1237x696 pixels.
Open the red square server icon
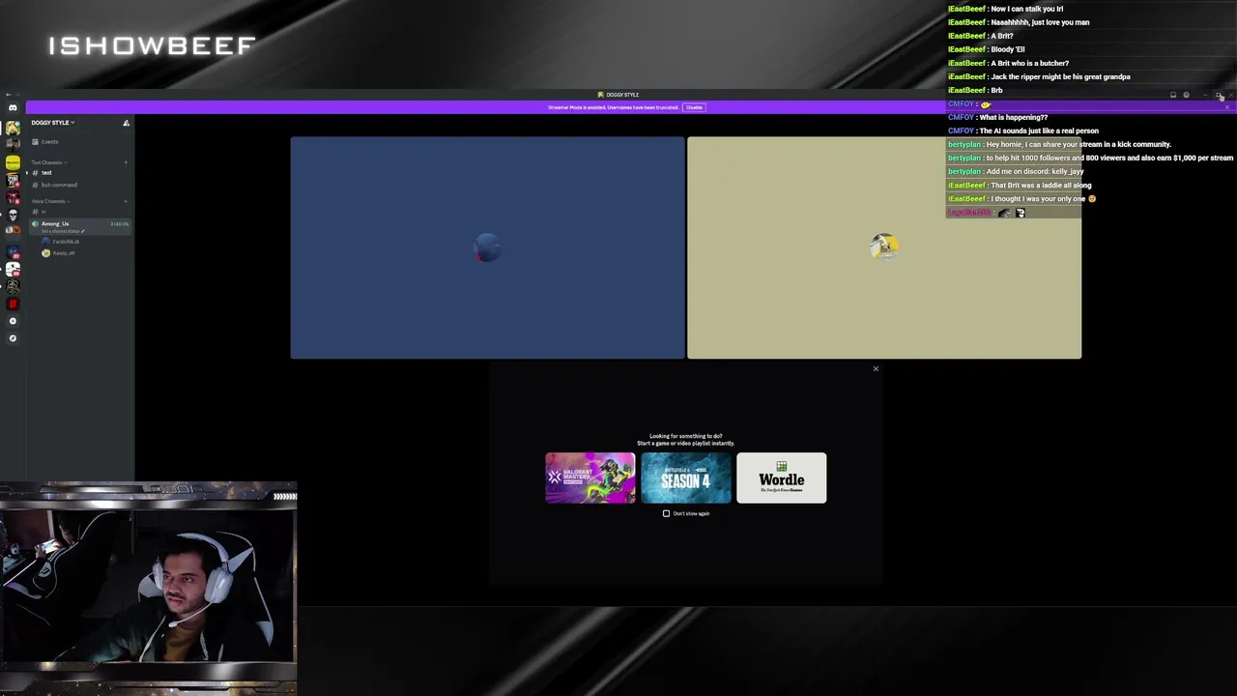pyautogui.click(x=13, y=304)
